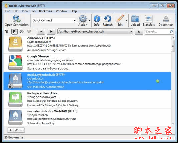Image resolution: width=178 pixels, height=143 pixels.
Task: Select svn.cyberduck.ch – WebDAV (HTTP) title
Action: [52, 111]
